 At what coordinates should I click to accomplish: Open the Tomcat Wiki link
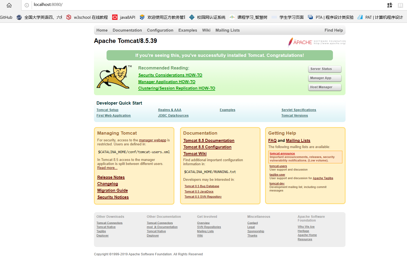195,154
